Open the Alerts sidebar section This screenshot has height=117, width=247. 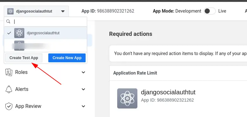pos(45,89)
